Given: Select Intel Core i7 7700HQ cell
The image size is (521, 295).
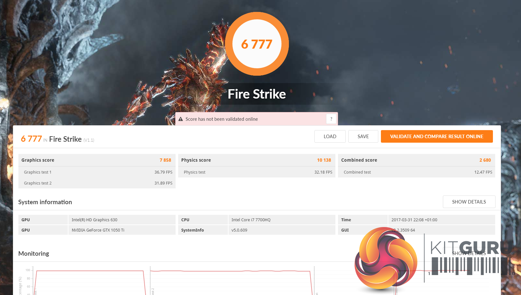Looking at the screenshot, I should 282,220.
